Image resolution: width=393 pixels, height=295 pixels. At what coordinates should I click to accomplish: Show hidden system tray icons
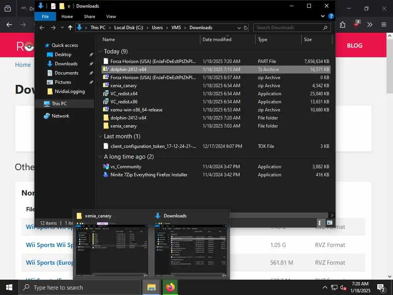(325, 287)
